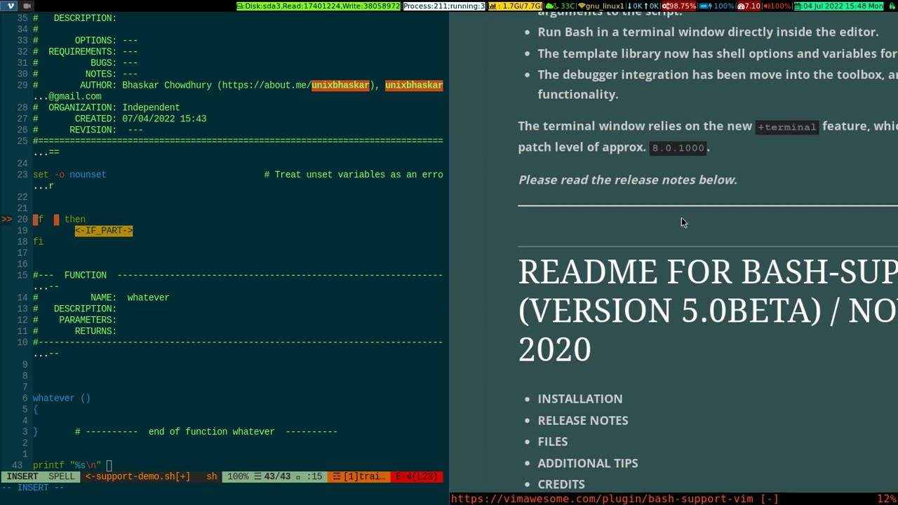Click the disk sda3 read/write status
Image resolution: width=898 pixels, height=505 pixels.
[319, 6]
